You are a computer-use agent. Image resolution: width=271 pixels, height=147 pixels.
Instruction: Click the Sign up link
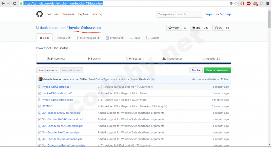point(225,14)
